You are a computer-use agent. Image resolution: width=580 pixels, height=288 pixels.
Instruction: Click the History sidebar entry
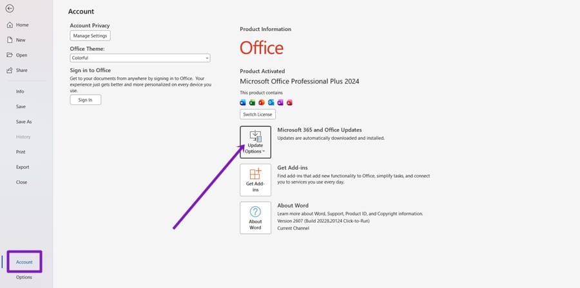pyautogui.click(x=23, y=137)
